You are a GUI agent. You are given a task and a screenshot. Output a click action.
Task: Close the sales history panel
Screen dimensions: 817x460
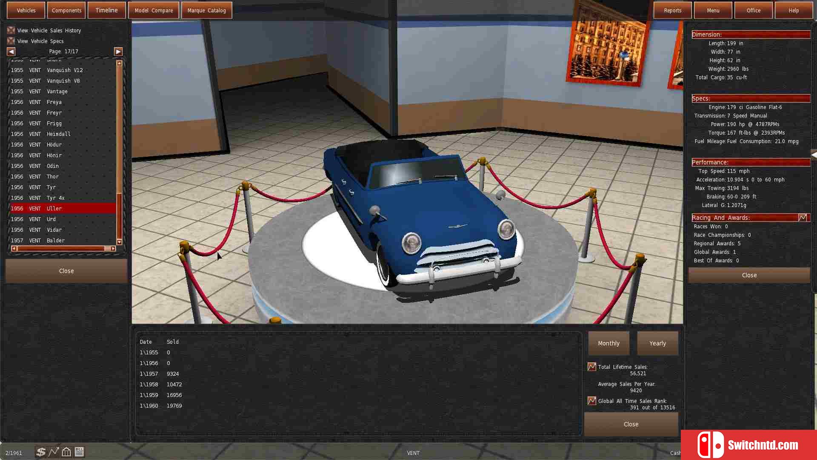[x=631, y=424]
